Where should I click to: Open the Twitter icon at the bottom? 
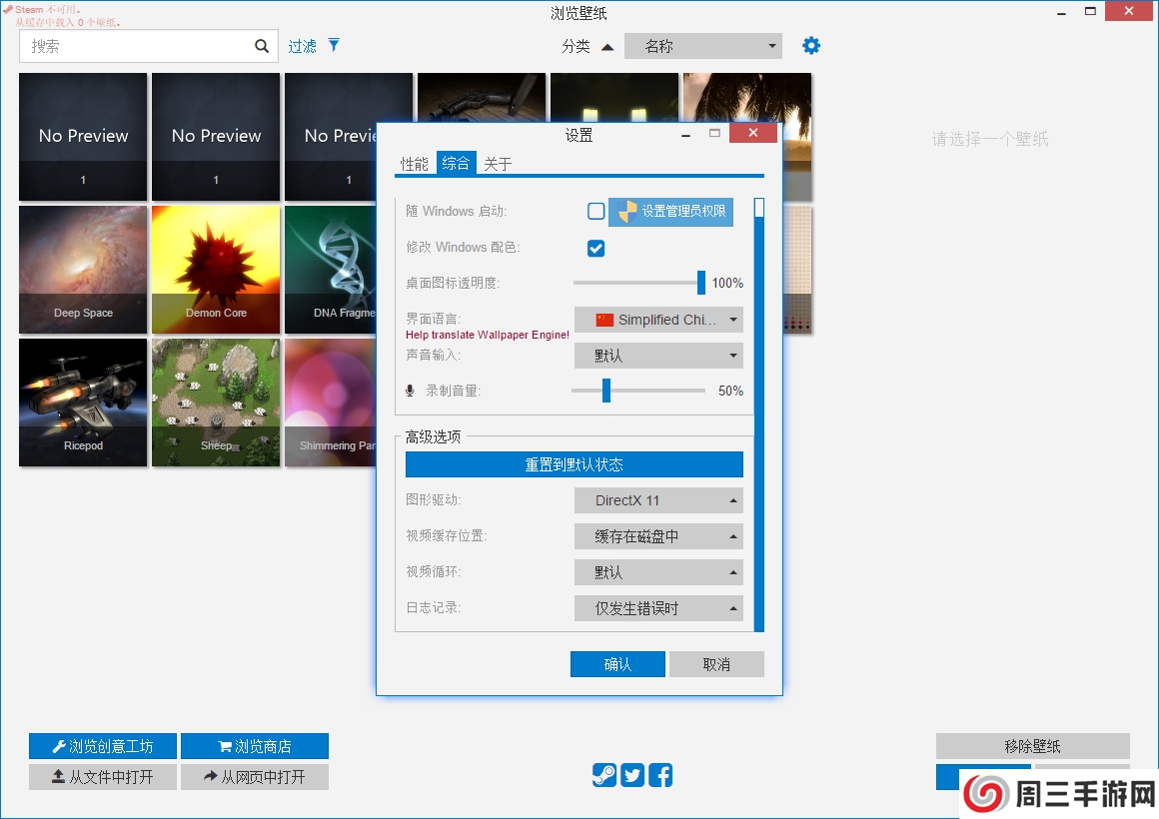coord(631,775)
